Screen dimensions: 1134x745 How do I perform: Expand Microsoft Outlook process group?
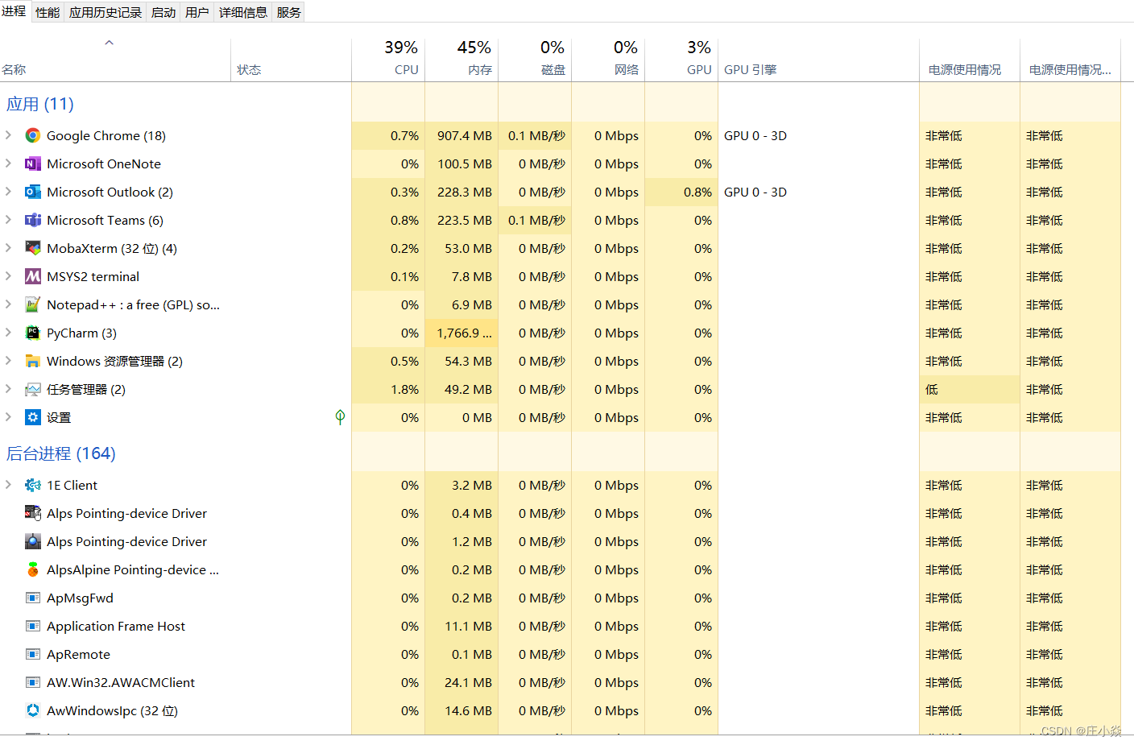tap(8, 192)
